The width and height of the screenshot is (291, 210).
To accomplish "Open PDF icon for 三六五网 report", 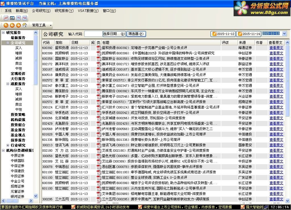I will point(99,199).
